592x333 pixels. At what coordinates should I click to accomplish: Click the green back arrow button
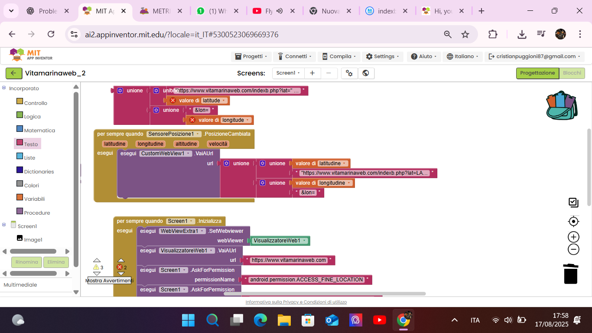[13, 73]
